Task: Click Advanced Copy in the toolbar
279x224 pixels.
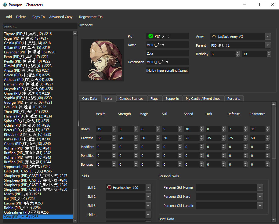Action: 61,17
